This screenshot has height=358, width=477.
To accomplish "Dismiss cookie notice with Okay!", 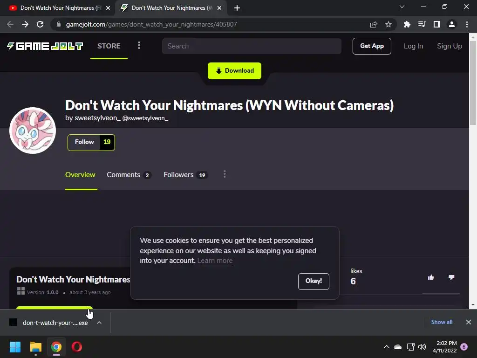I will pyautogui.click(x=313, y=281).
